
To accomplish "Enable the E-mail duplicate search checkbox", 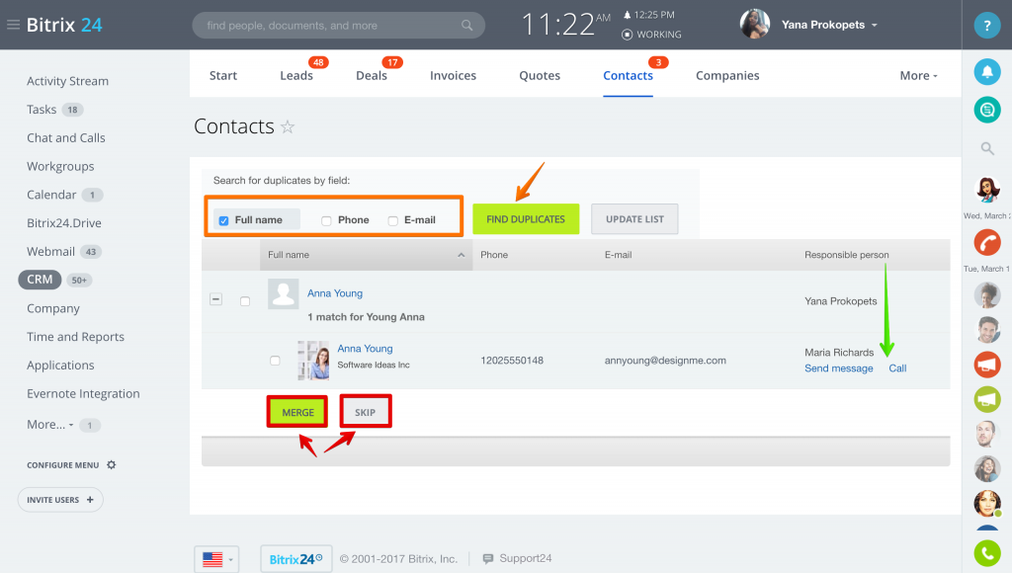I will 393,220.
